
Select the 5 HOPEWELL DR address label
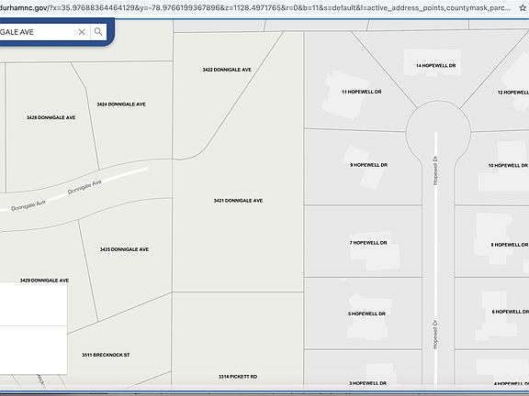click(366, 313)
